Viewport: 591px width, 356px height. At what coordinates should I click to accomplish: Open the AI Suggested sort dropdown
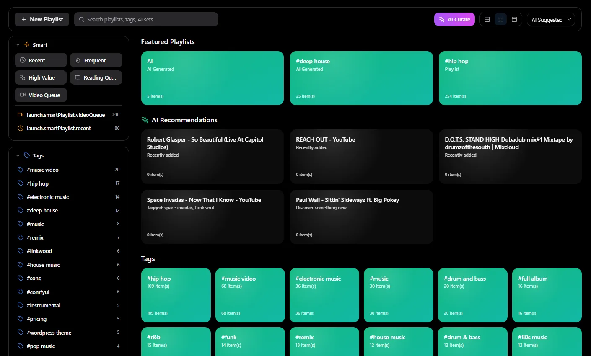point(551,19)
